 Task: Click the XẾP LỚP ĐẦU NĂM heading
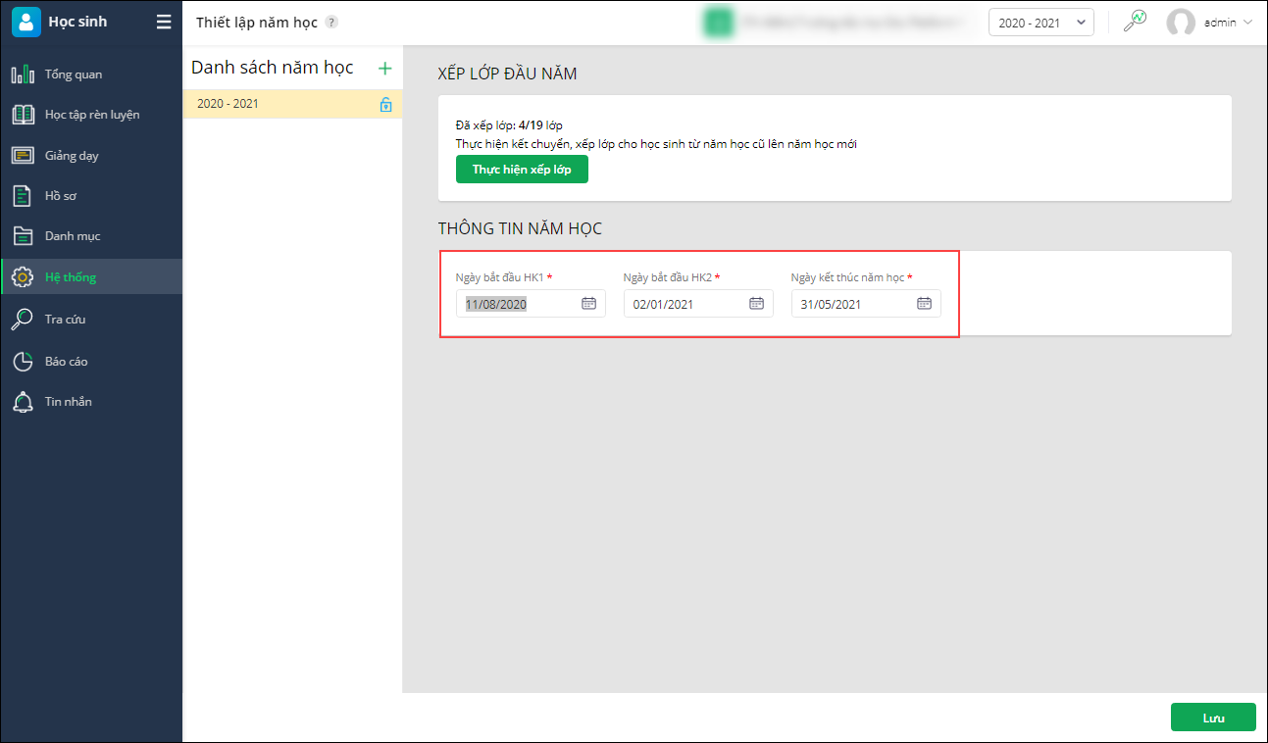507,74
